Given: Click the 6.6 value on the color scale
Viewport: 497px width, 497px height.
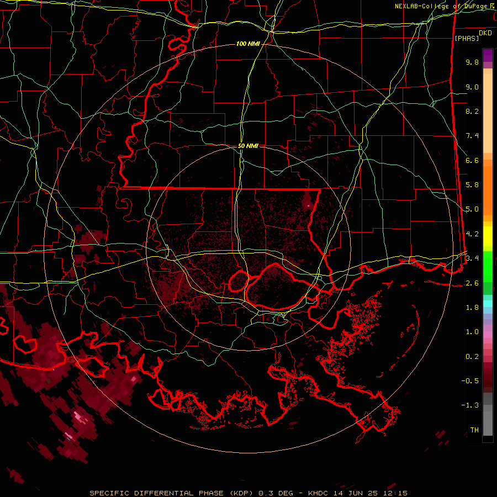Looking at the screenshot, I should coord(472,160).
